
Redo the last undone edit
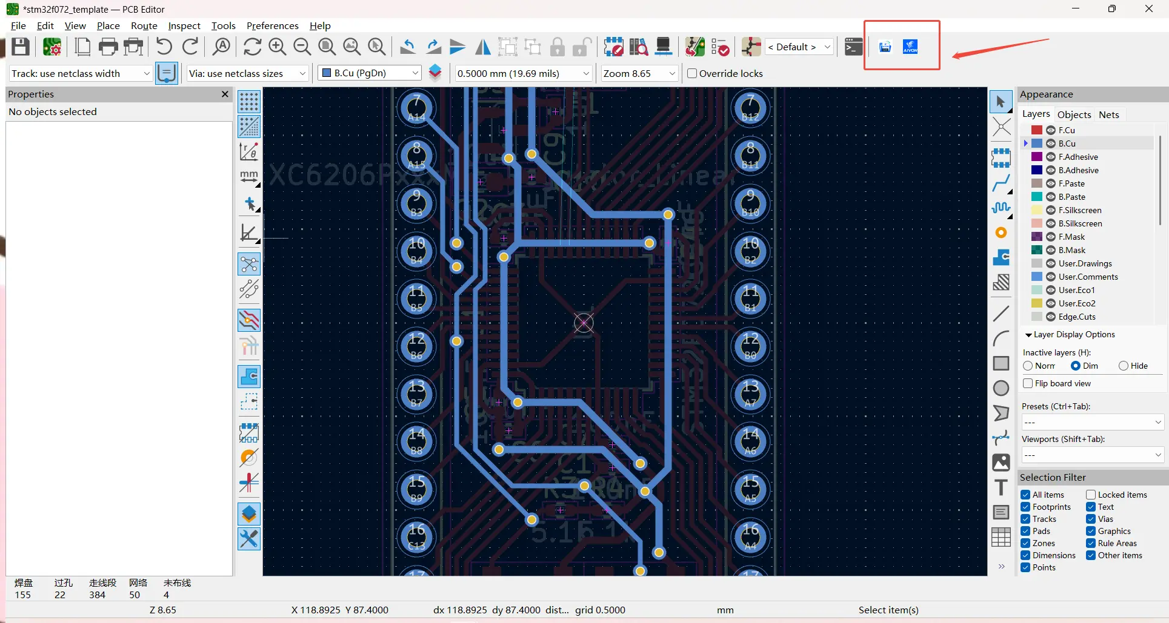point(190,47)
